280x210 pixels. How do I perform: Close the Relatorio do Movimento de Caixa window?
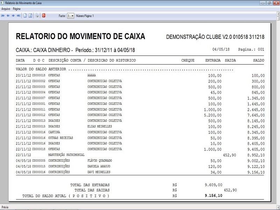coord(276,3)
